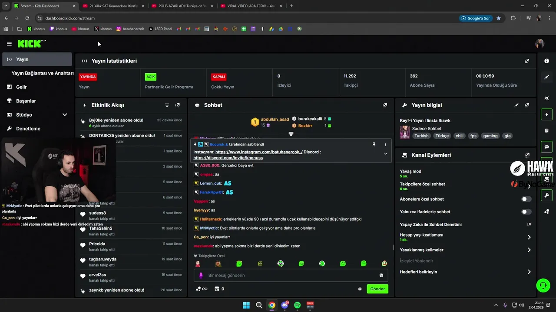Open the green headset support button
This screenshot has height=312, width=556.
(x=543, y=285)
